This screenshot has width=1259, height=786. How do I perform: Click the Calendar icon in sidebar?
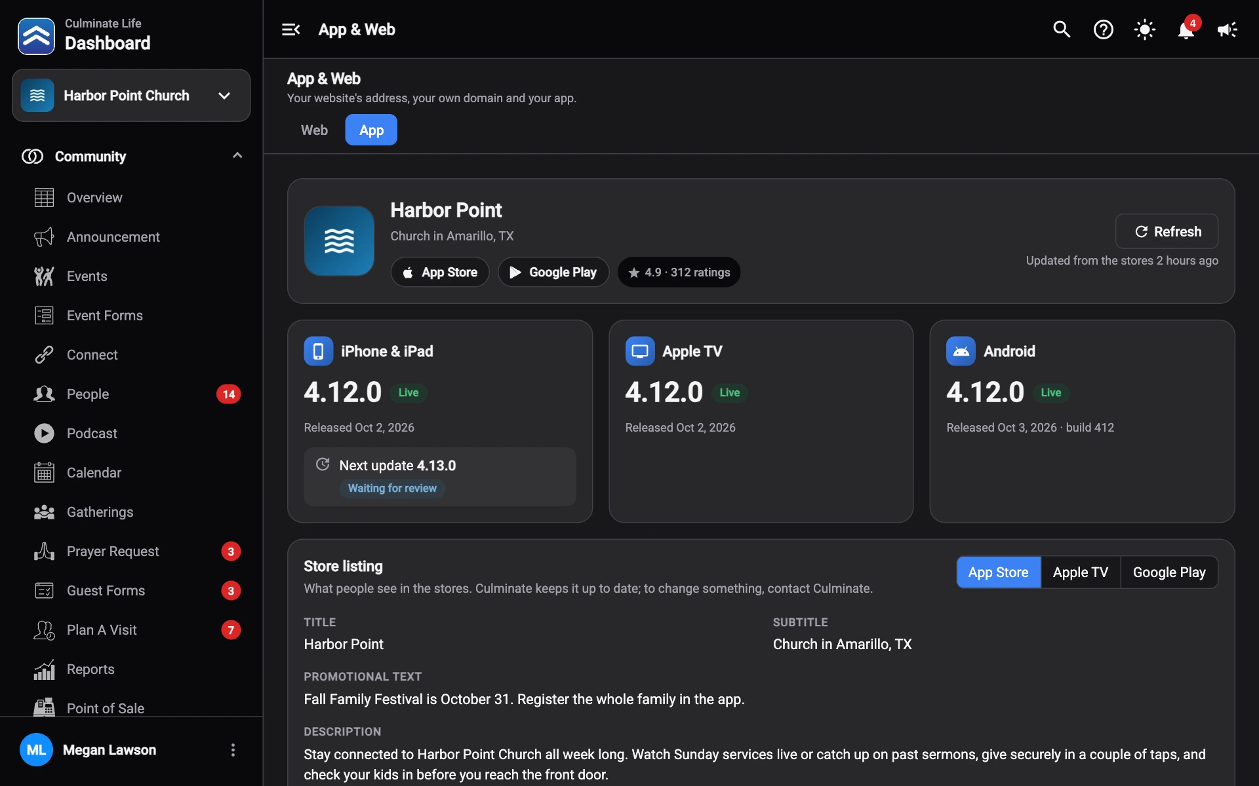[x=44, y=473]
